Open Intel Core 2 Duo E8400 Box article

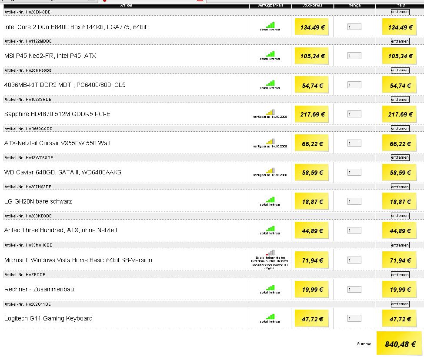coord(75,27)
